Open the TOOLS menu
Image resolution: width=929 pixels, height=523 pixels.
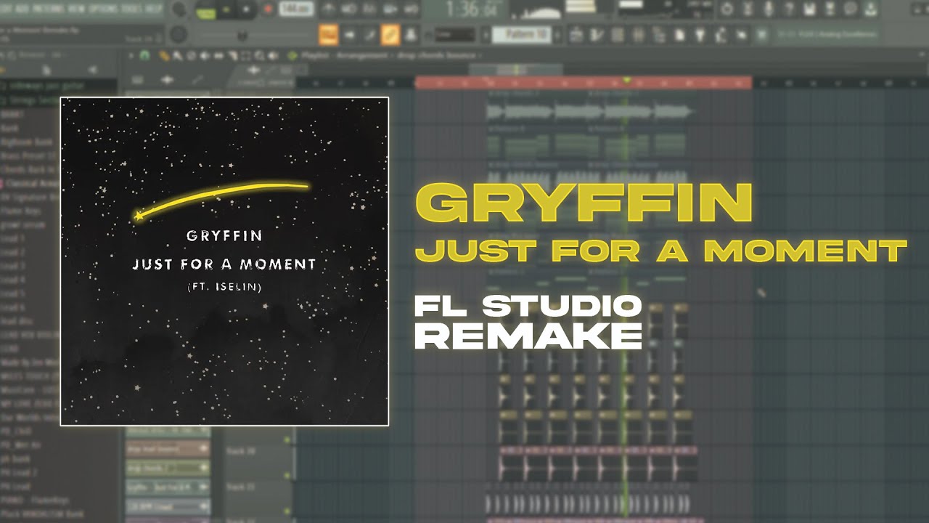click(x=132, y=9)
